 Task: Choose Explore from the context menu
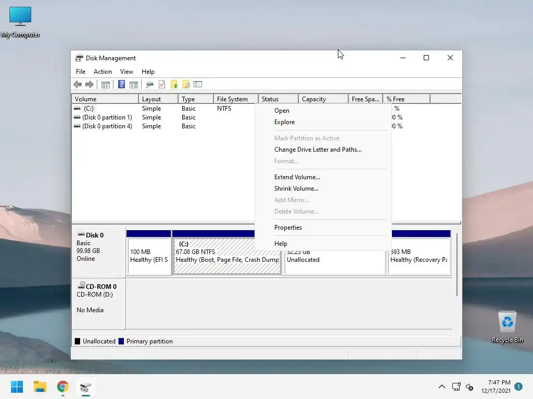(x=323, y=122)
